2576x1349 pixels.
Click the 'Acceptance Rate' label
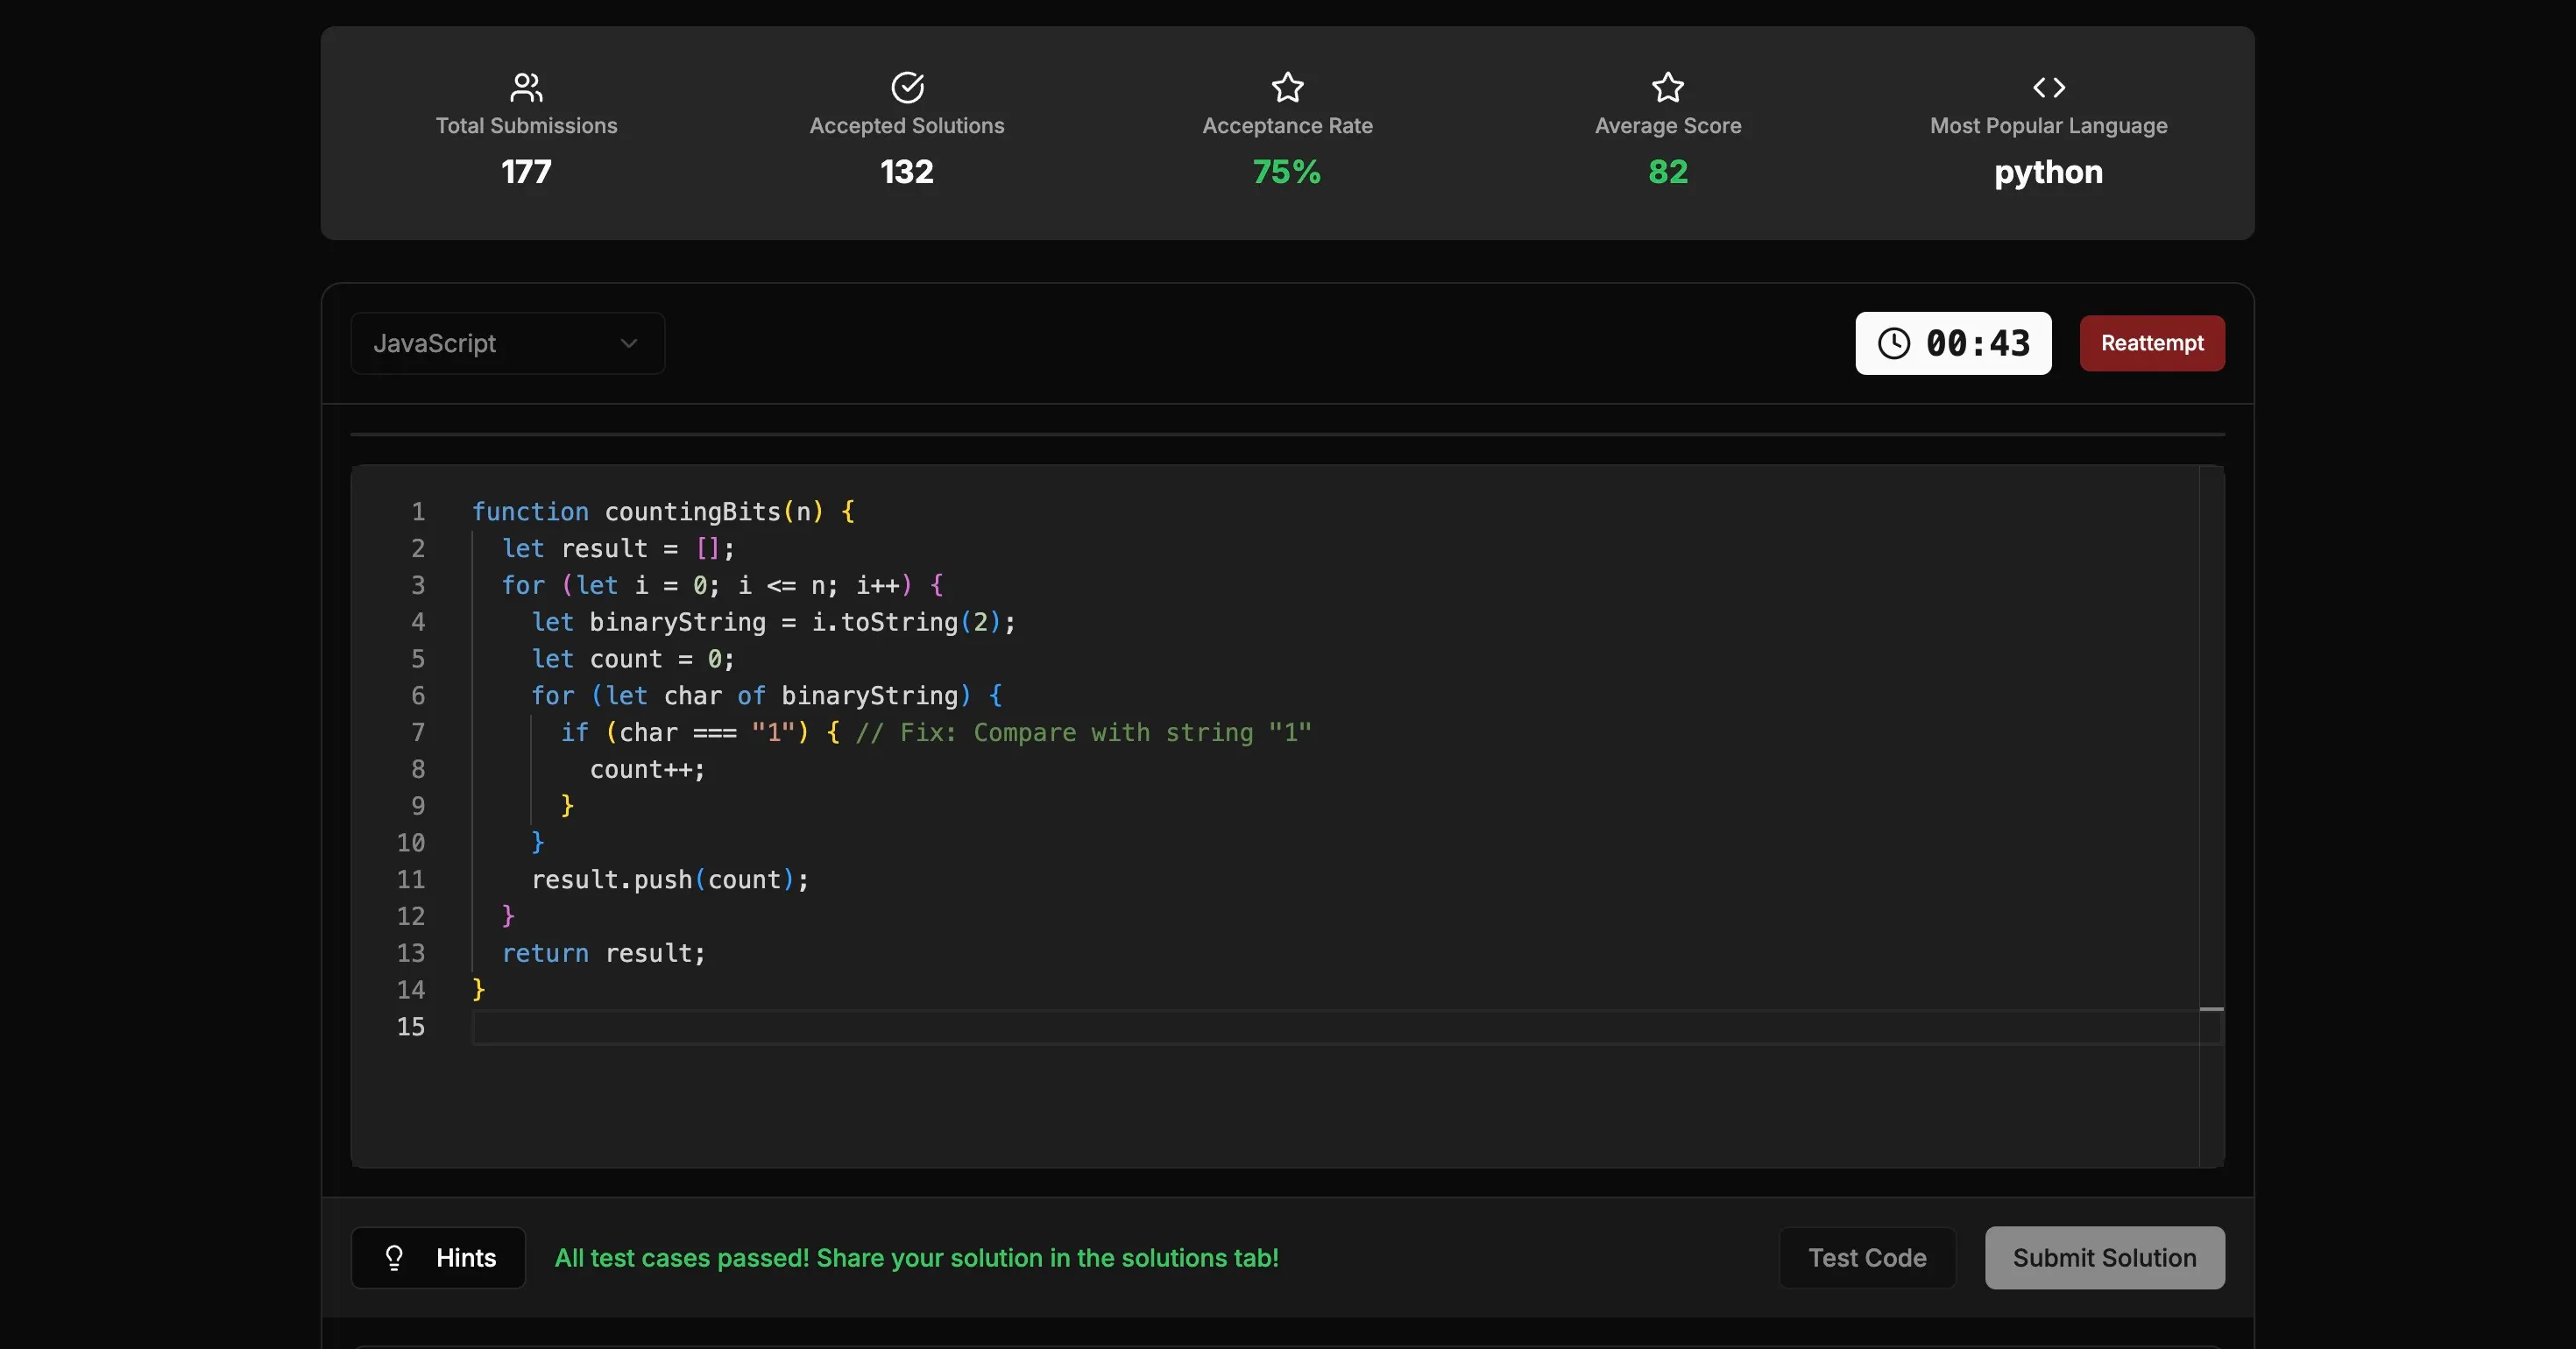1287,126
